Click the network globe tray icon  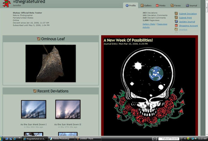click(x=193, y=139)
